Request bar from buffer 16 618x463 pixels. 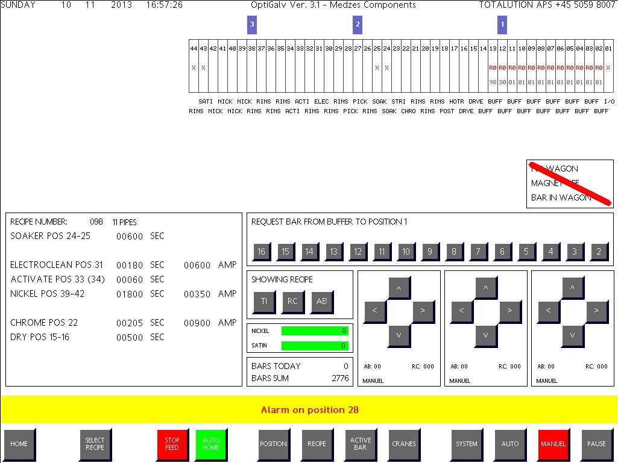click(262, 252)
